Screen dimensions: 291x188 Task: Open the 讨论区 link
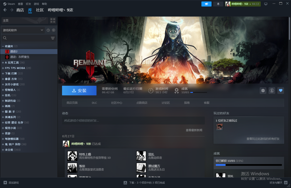[165, 103]
